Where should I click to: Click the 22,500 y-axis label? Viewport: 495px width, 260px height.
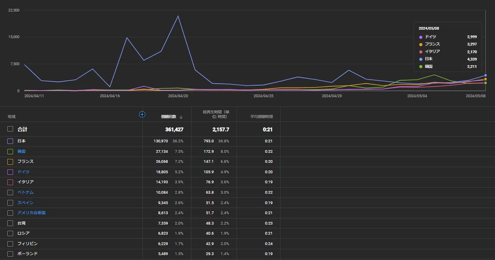click(14, 10)
